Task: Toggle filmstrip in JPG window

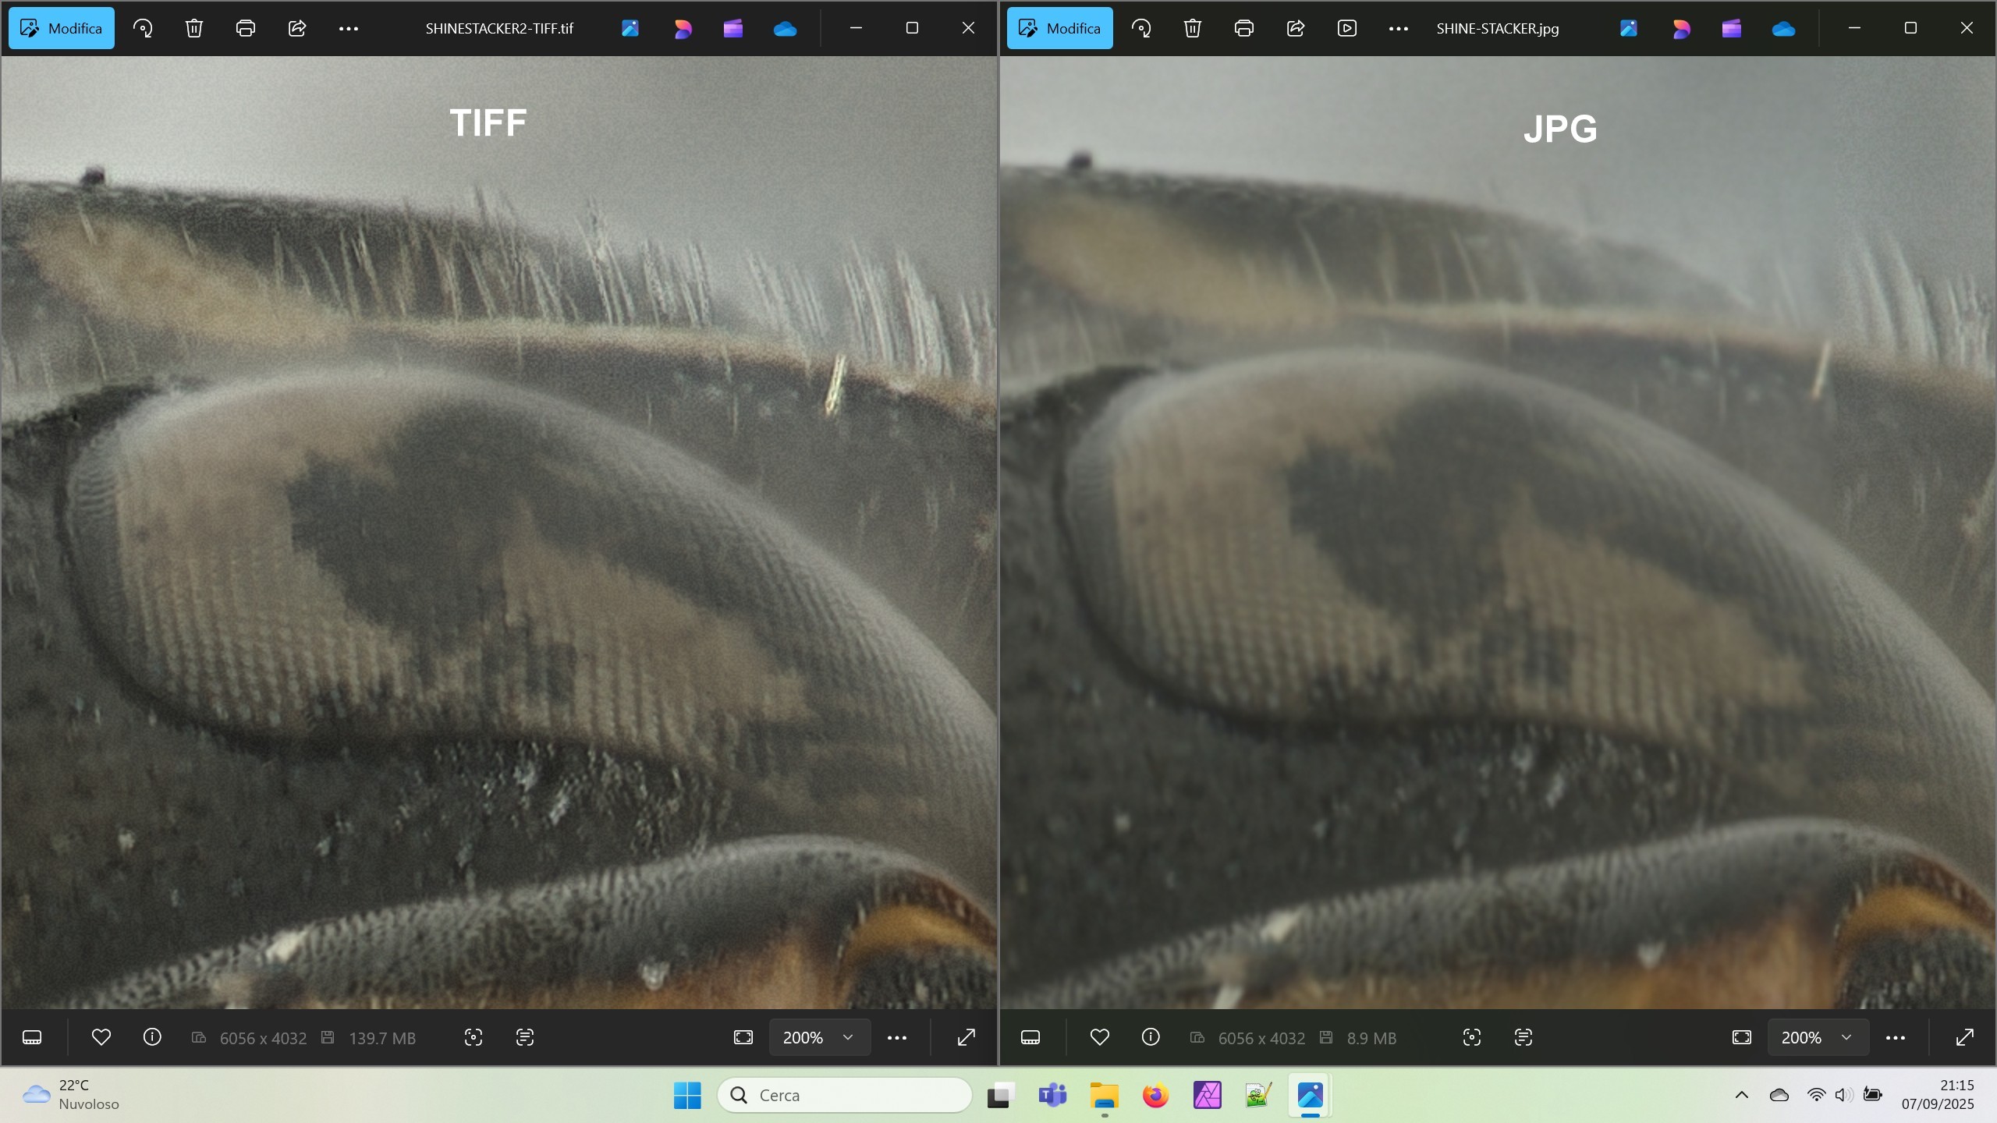Action: 1030,1037
